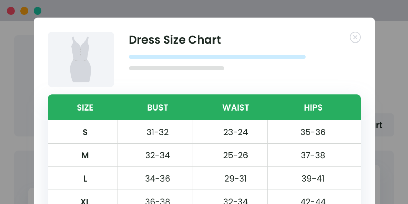The height and width of the screenshot is (204, 408).
Task: Select size L row in the chart
Action: tap(85, 178)
